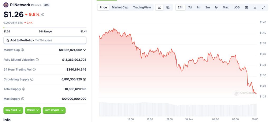Click the Pi Network coin logo
The image size is (270, 122).
(6, 5)
